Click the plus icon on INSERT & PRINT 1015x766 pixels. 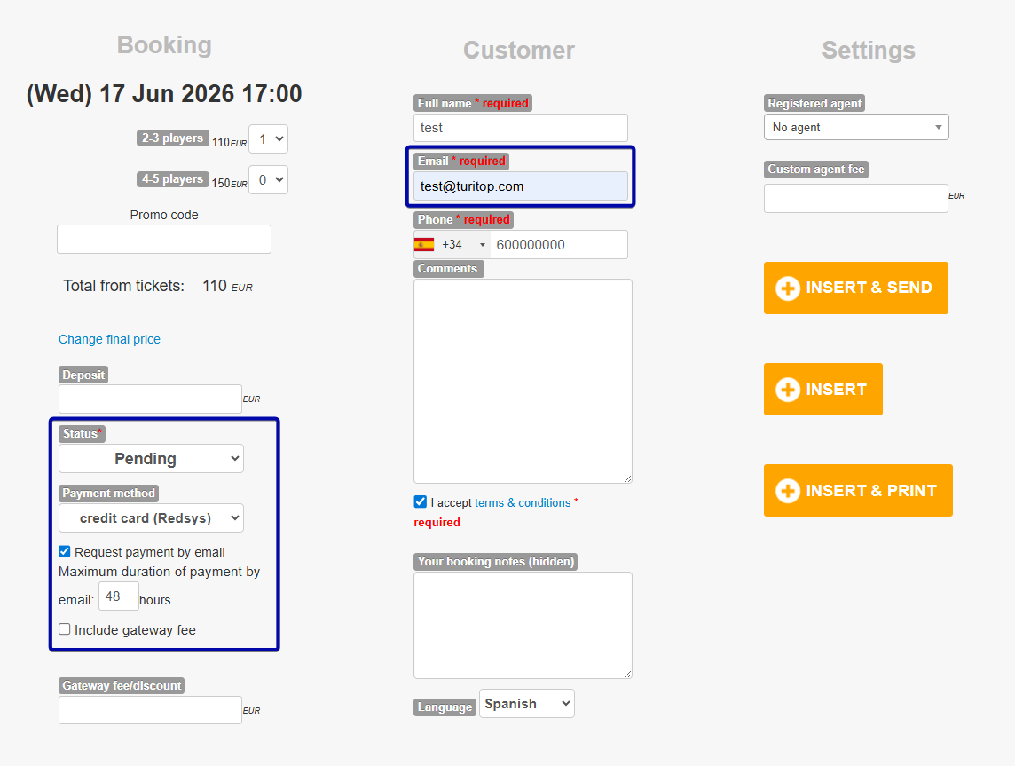click(788, 491)
